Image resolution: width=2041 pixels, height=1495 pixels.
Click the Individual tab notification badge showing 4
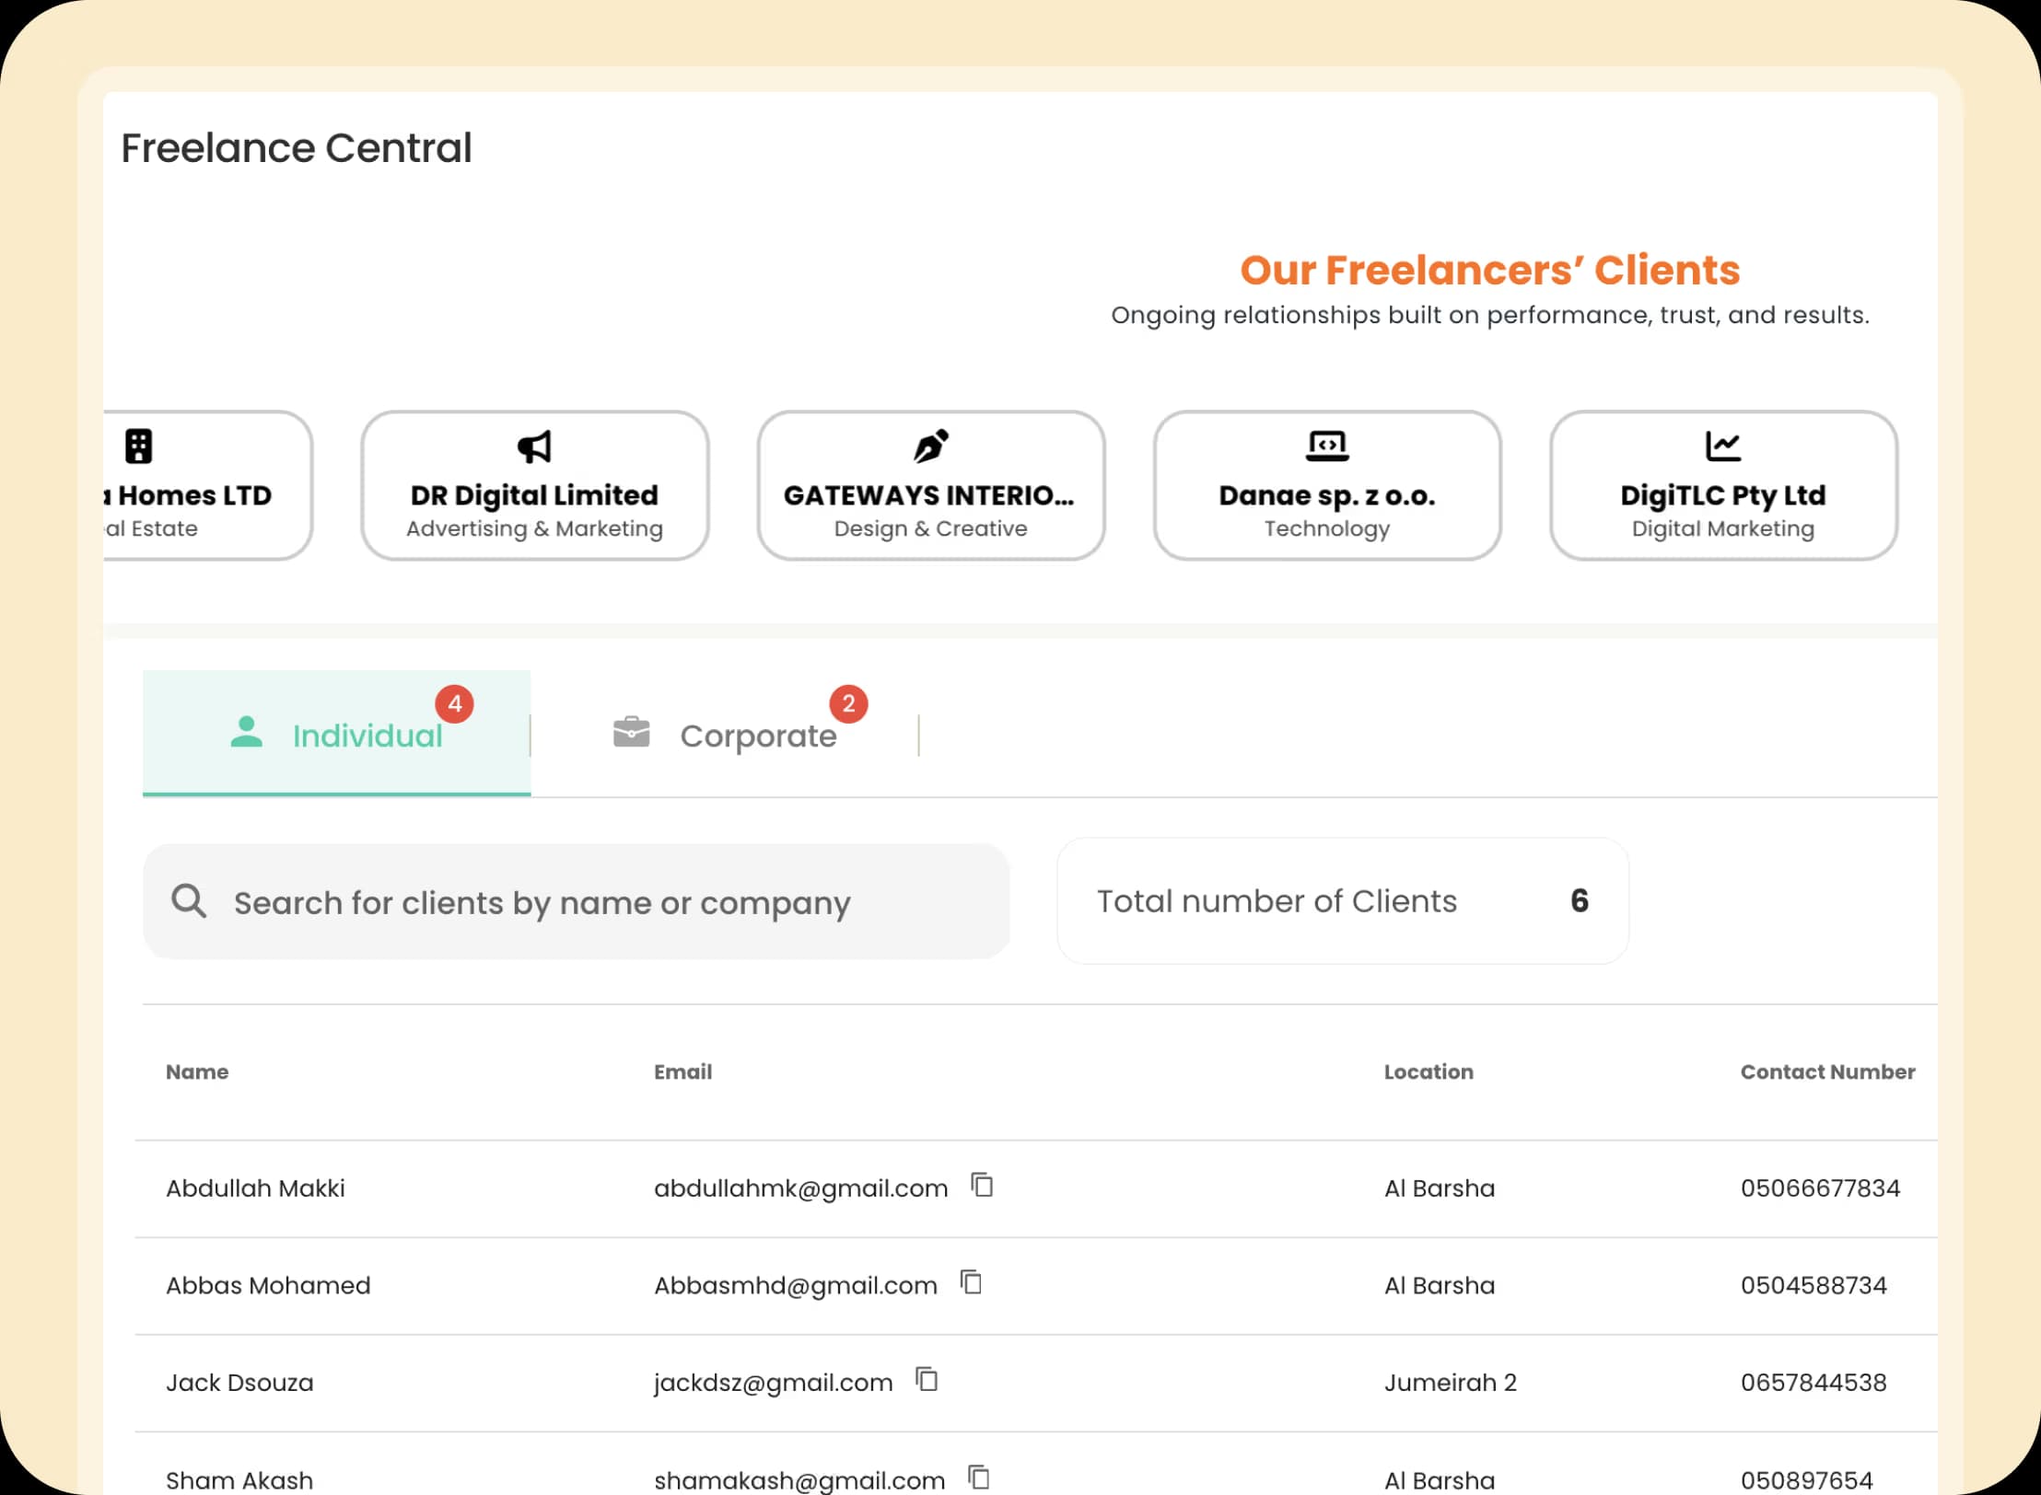(454, 703)
